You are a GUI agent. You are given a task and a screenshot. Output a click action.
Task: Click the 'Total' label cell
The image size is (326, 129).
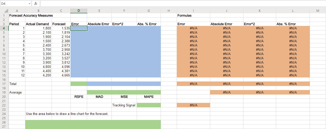click(17, 84)
